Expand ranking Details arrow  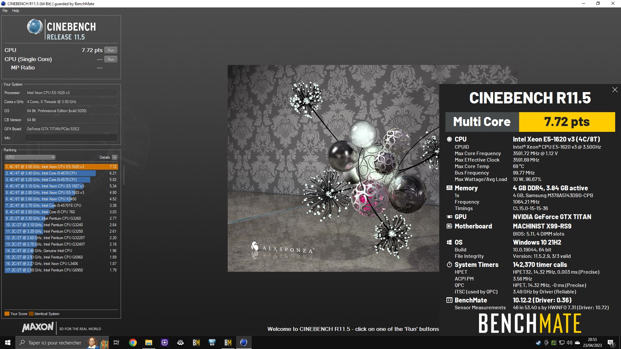pos(115,157)
